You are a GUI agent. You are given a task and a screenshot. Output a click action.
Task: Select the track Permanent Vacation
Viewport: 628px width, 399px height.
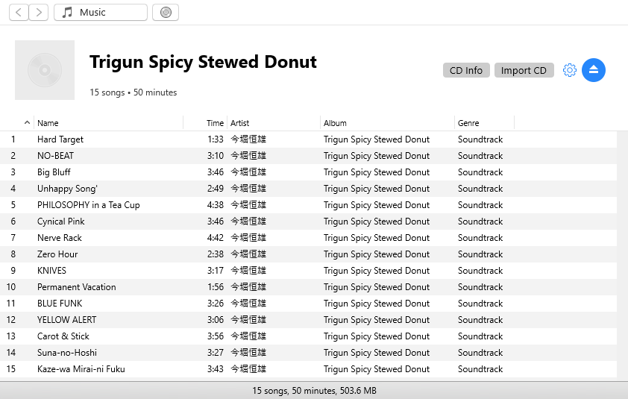click(x=76, y=287)
